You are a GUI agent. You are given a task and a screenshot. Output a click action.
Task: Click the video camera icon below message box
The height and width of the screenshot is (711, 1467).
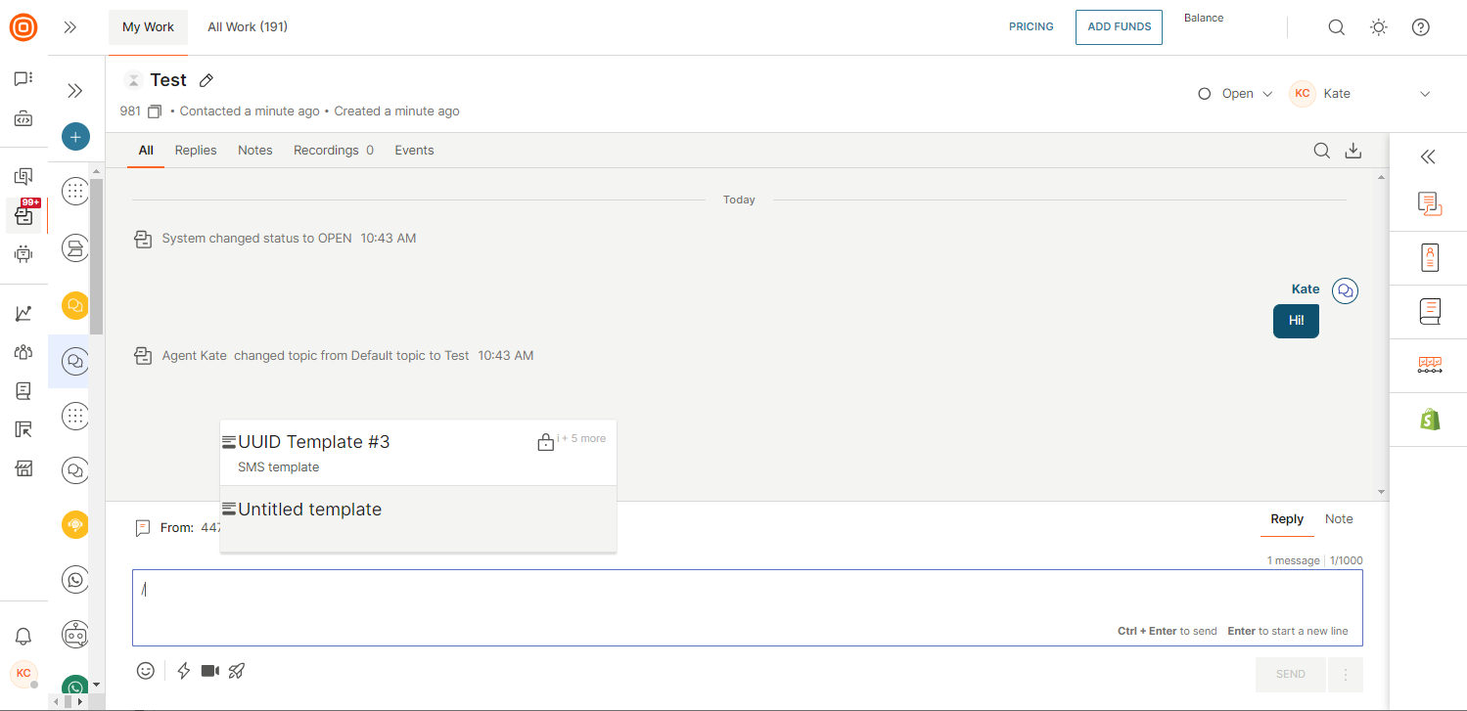(209, 671)
